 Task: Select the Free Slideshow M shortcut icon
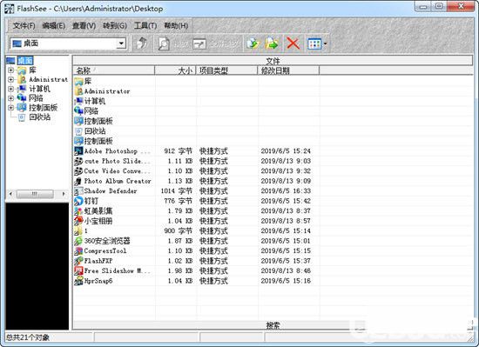[78, 270]
